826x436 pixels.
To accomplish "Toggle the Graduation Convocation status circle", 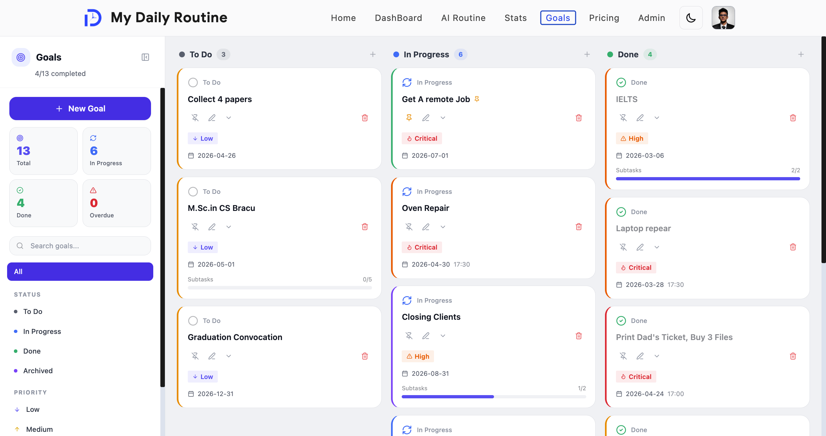I will click(193, 321).
